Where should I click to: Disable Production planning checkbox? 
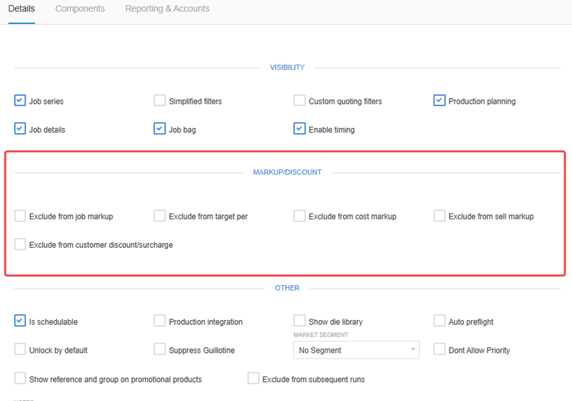coord(439,101)
